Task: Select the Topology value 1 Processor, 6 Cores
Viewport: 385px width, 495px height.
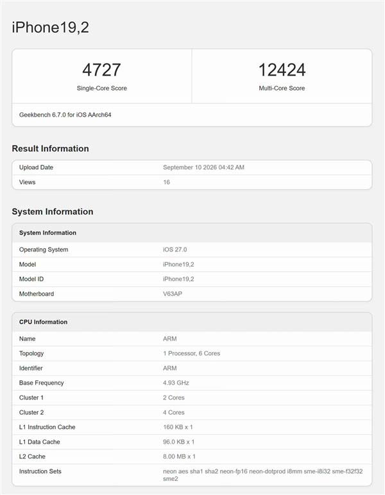Action: point(191,353)
